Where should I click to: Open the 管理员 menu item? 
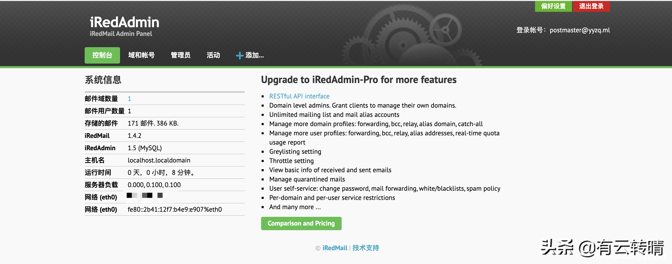181,55
